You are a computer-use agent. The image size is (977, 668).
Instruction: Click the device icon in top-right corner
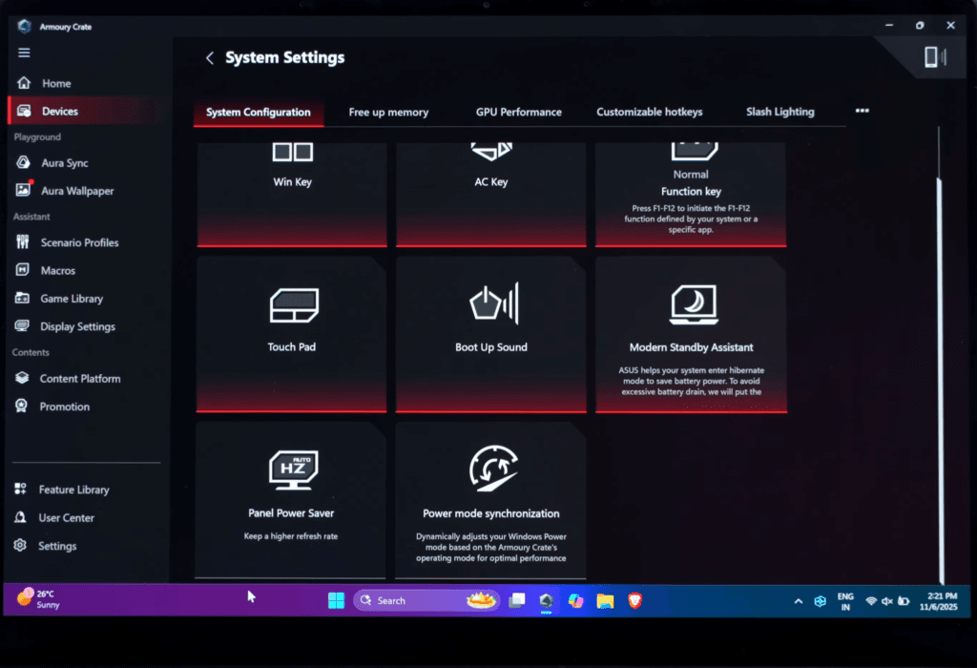[932, 57]
